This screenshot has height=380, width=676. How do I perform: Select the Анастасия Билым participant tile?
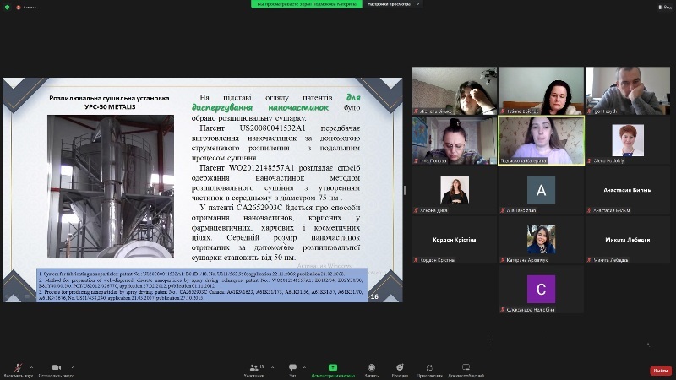(627, 189)
